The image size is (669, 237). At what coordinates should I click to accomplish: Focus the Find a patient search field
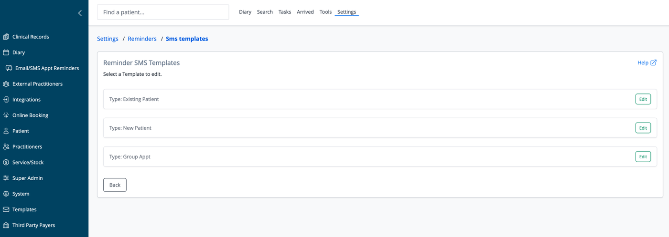[x=163, y=12]
